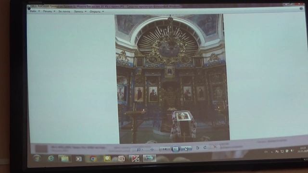Viewport: 308px width, 173px height.
Task: Open the taskbar clock and date
Action: pyautogui.click(x=303, y=149)
